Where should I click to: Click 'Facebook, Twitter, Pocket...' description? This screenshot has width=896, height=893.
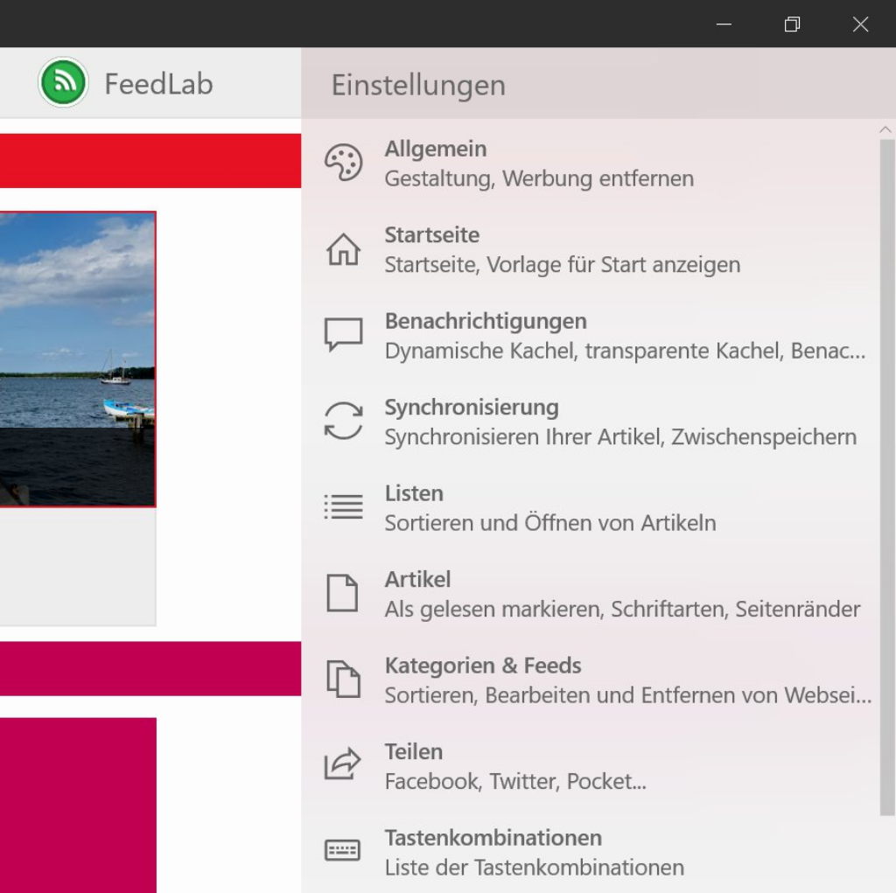click(x=515, y=782)
